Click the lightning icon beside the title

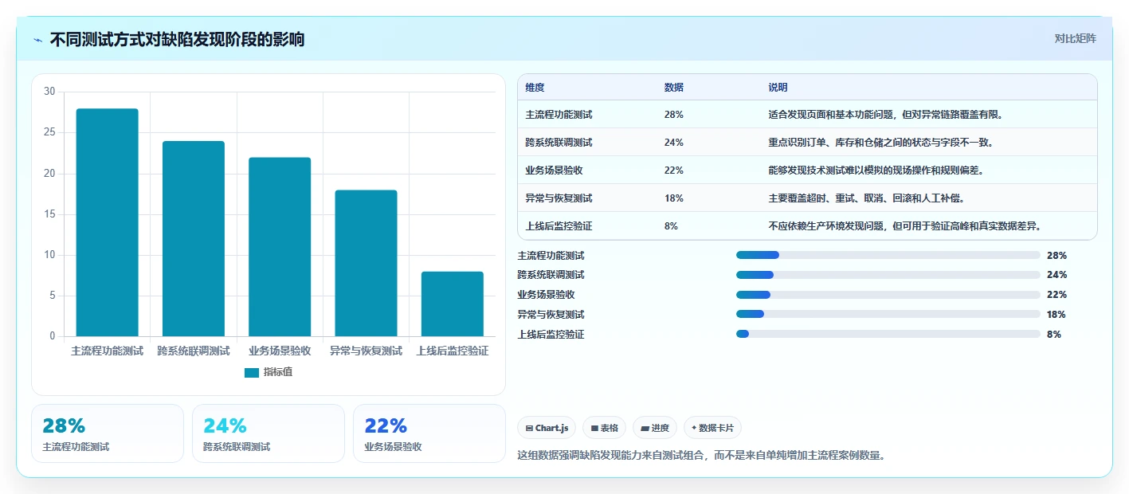[38, 40]
